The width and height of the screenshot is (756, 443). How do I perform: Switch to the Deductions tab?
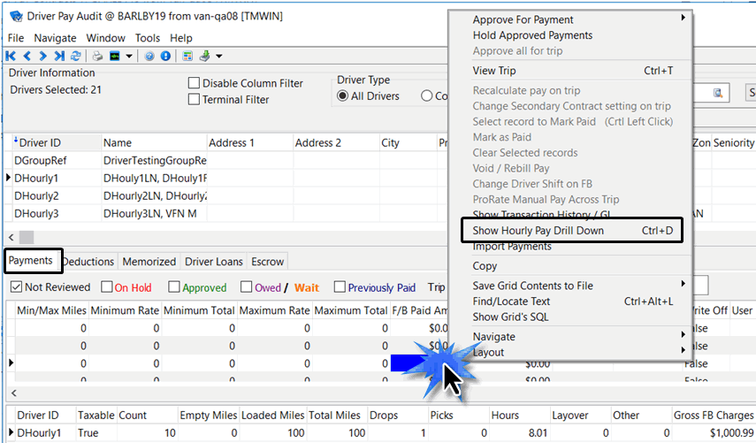pos(88,262)
